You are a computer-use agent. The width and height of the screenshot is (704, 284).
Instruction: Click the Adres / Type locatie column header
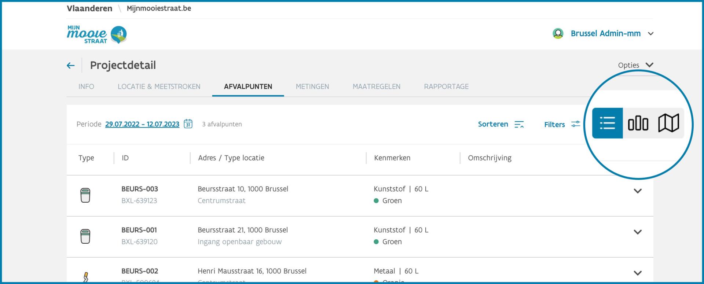[231, 158]
